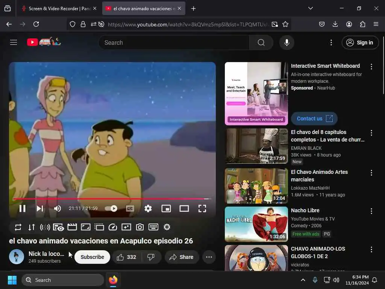Open a new browser tab
385x289 pixels.
[x=194, y=9]
